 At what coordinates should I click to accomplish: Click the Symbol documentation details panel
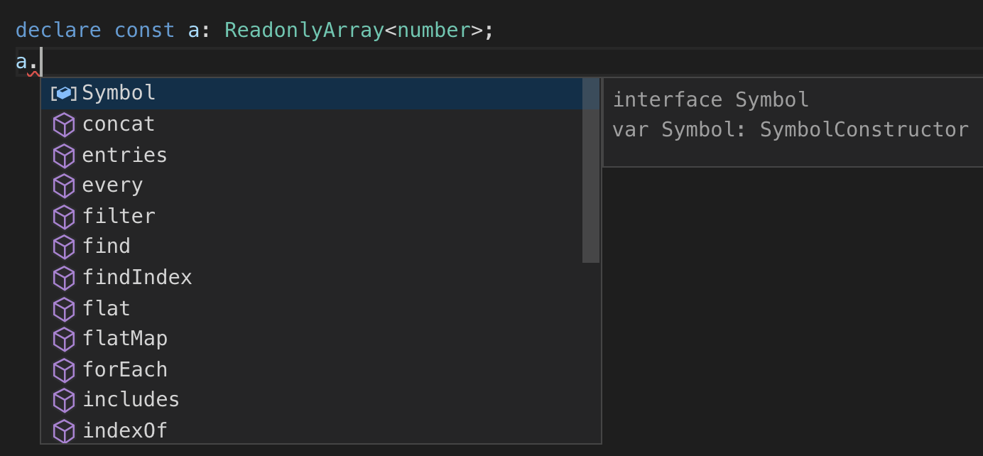click(791, 122)
